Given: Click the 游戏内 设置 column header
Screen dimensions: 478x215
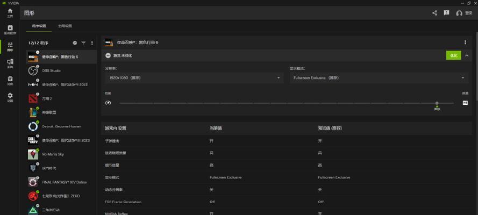Looking at the screenshot, I should (115, 128).
